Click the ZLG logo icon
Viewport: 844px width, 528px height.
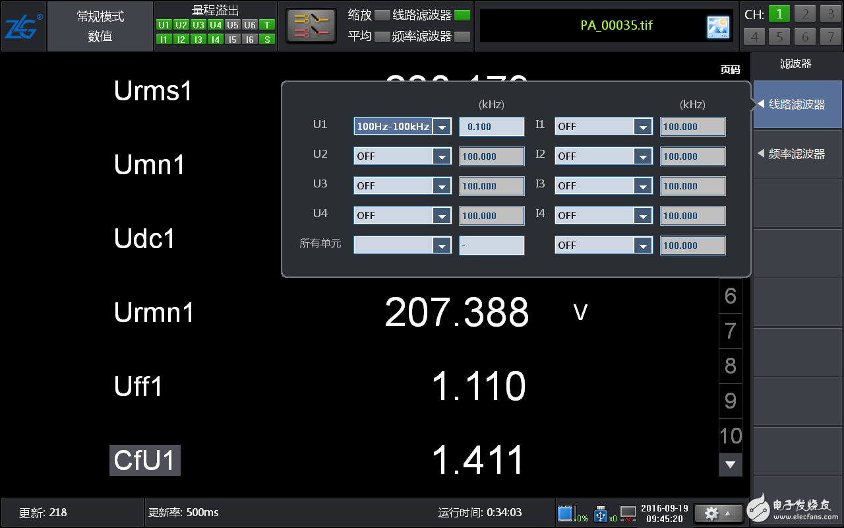[24, 26]
